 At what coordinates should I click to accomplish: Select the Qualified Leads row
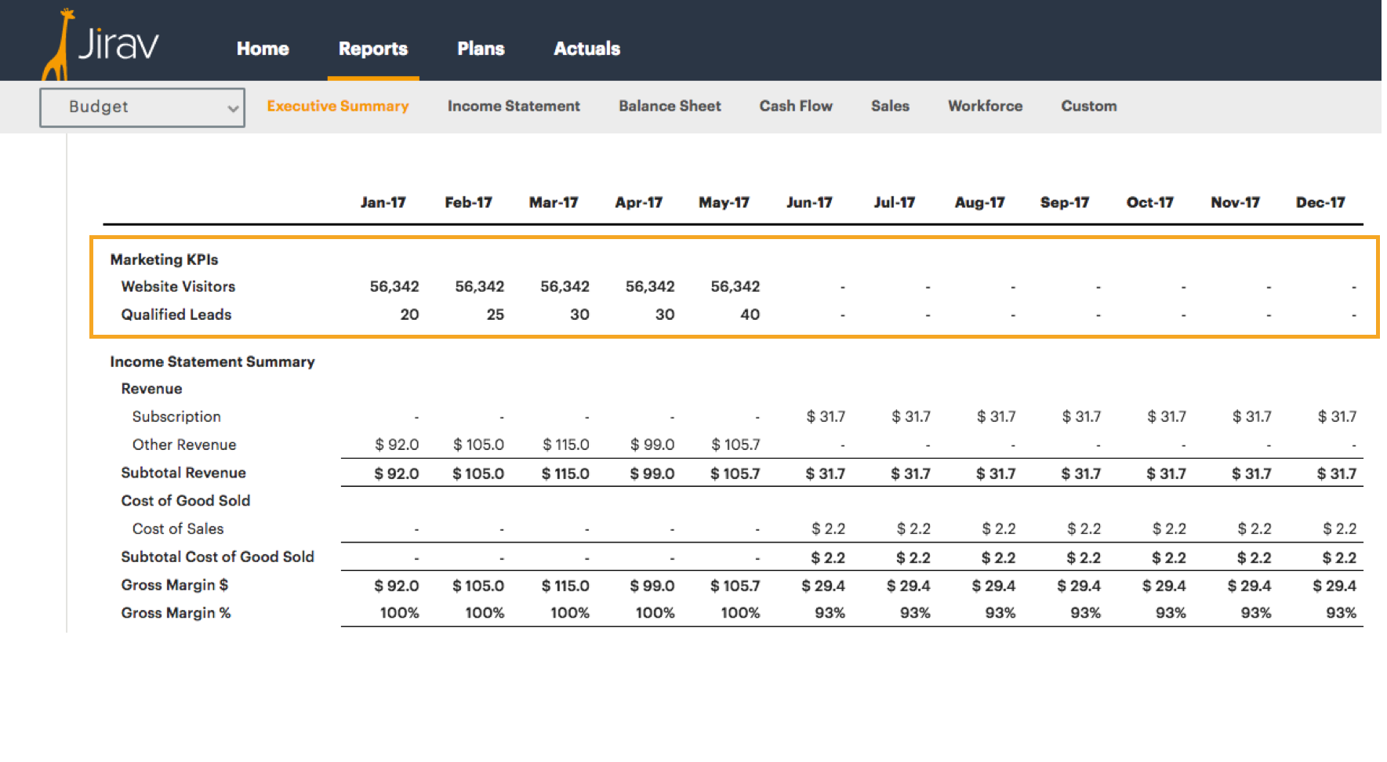click(176, 314)
